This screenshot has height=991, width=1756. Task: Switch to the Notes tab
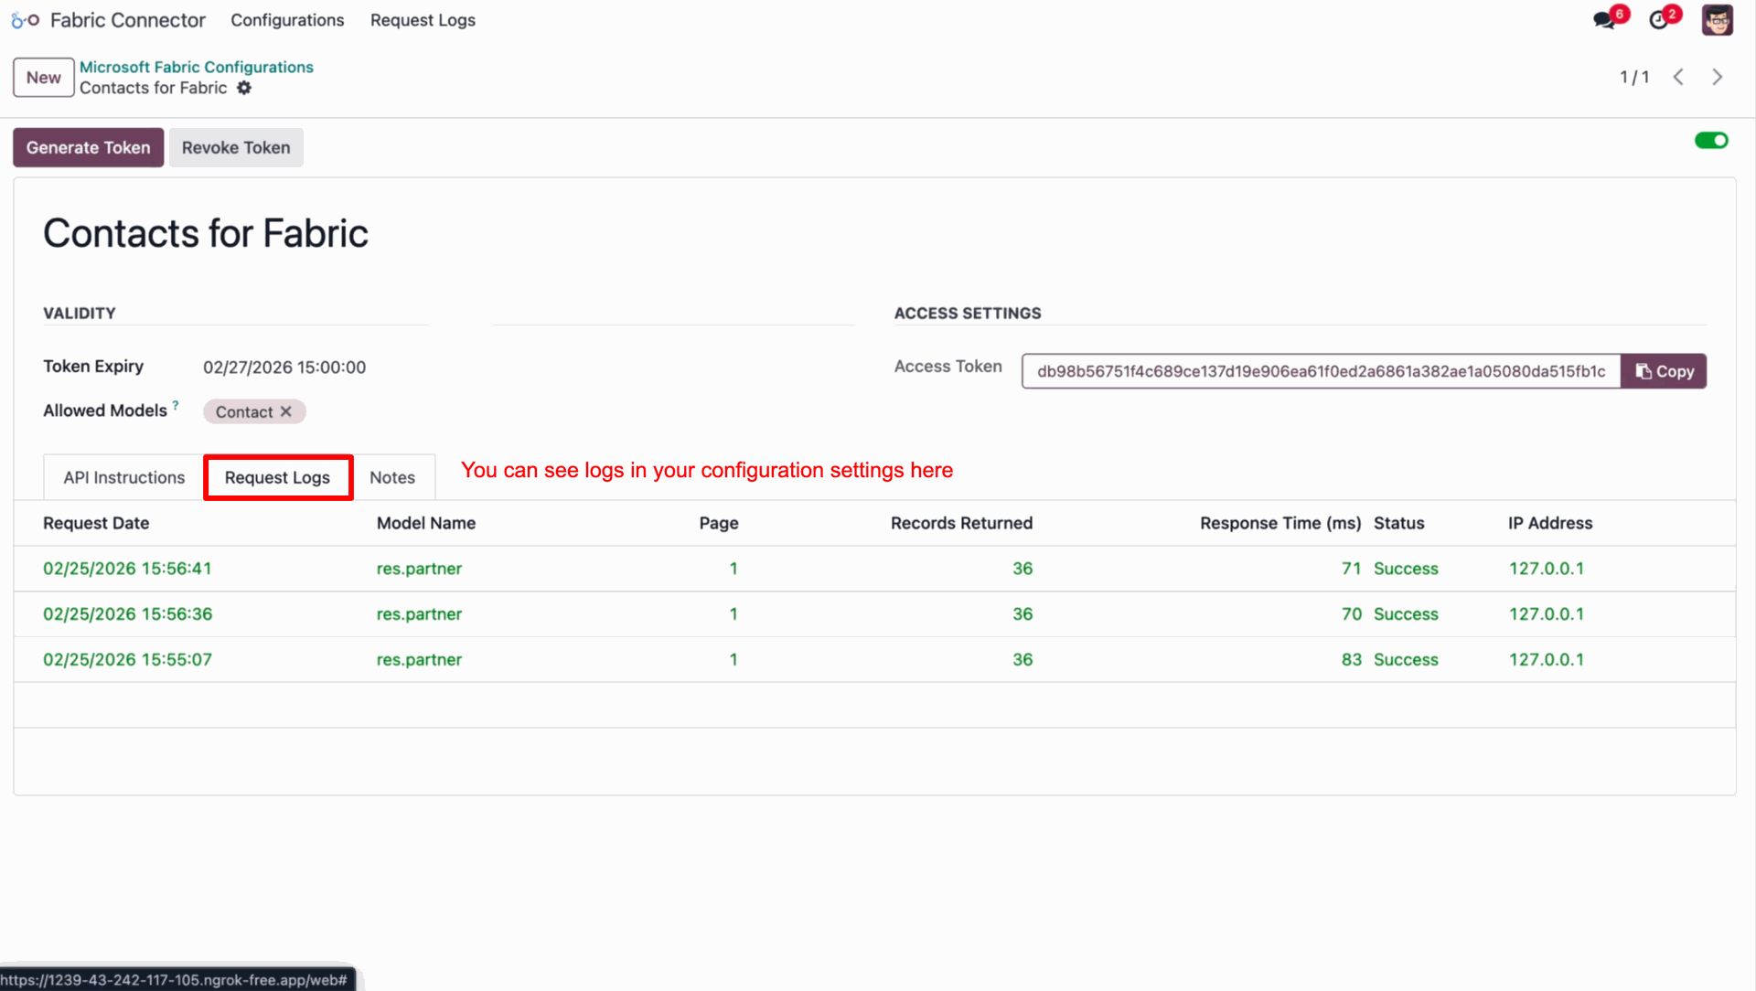[x=392, y=477]
